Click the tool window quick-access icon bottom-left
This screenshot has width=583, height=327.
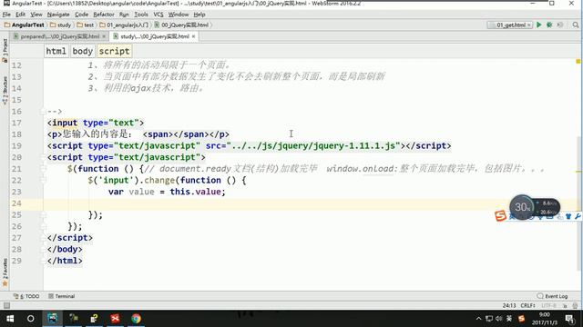(6, 305)
